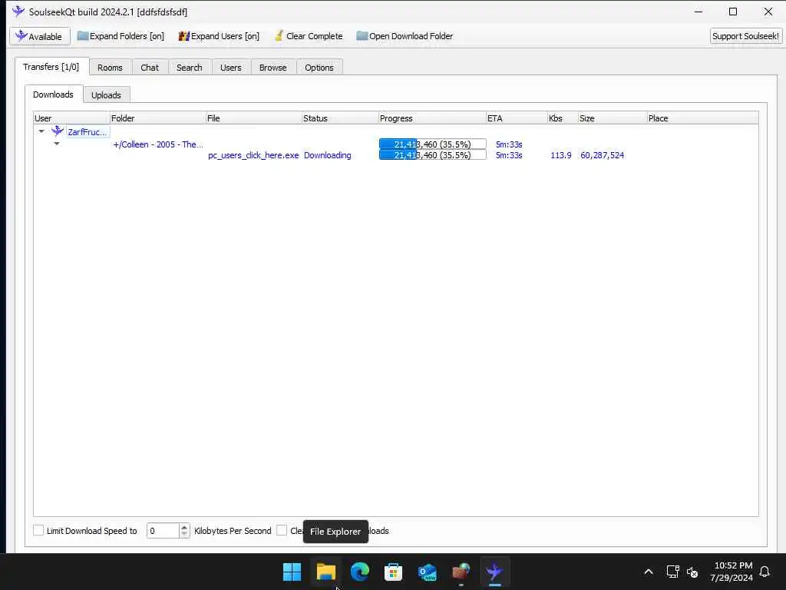Open the Chat tab
The height and width of the screenshot is (590, 786).
click(x=150, y=68)
